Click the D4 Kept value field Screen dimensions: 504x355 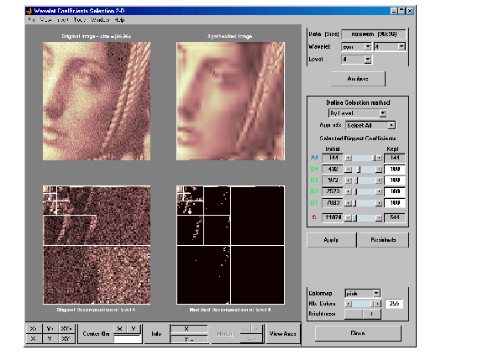[395, 170]
